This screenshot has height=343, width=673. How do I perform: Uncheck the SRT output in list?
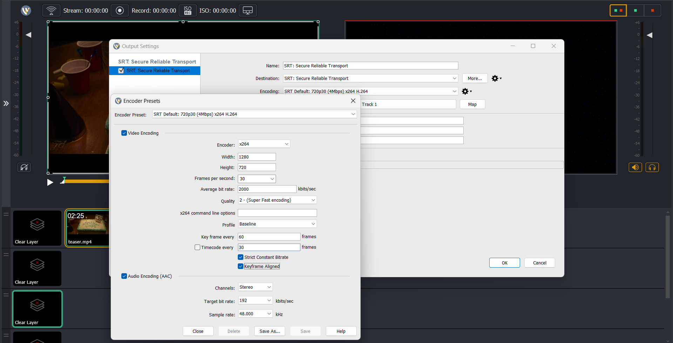click(121, 70)
